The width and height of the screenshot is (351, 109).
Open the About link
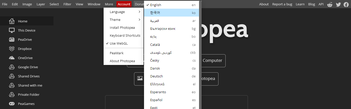[264, 4]
